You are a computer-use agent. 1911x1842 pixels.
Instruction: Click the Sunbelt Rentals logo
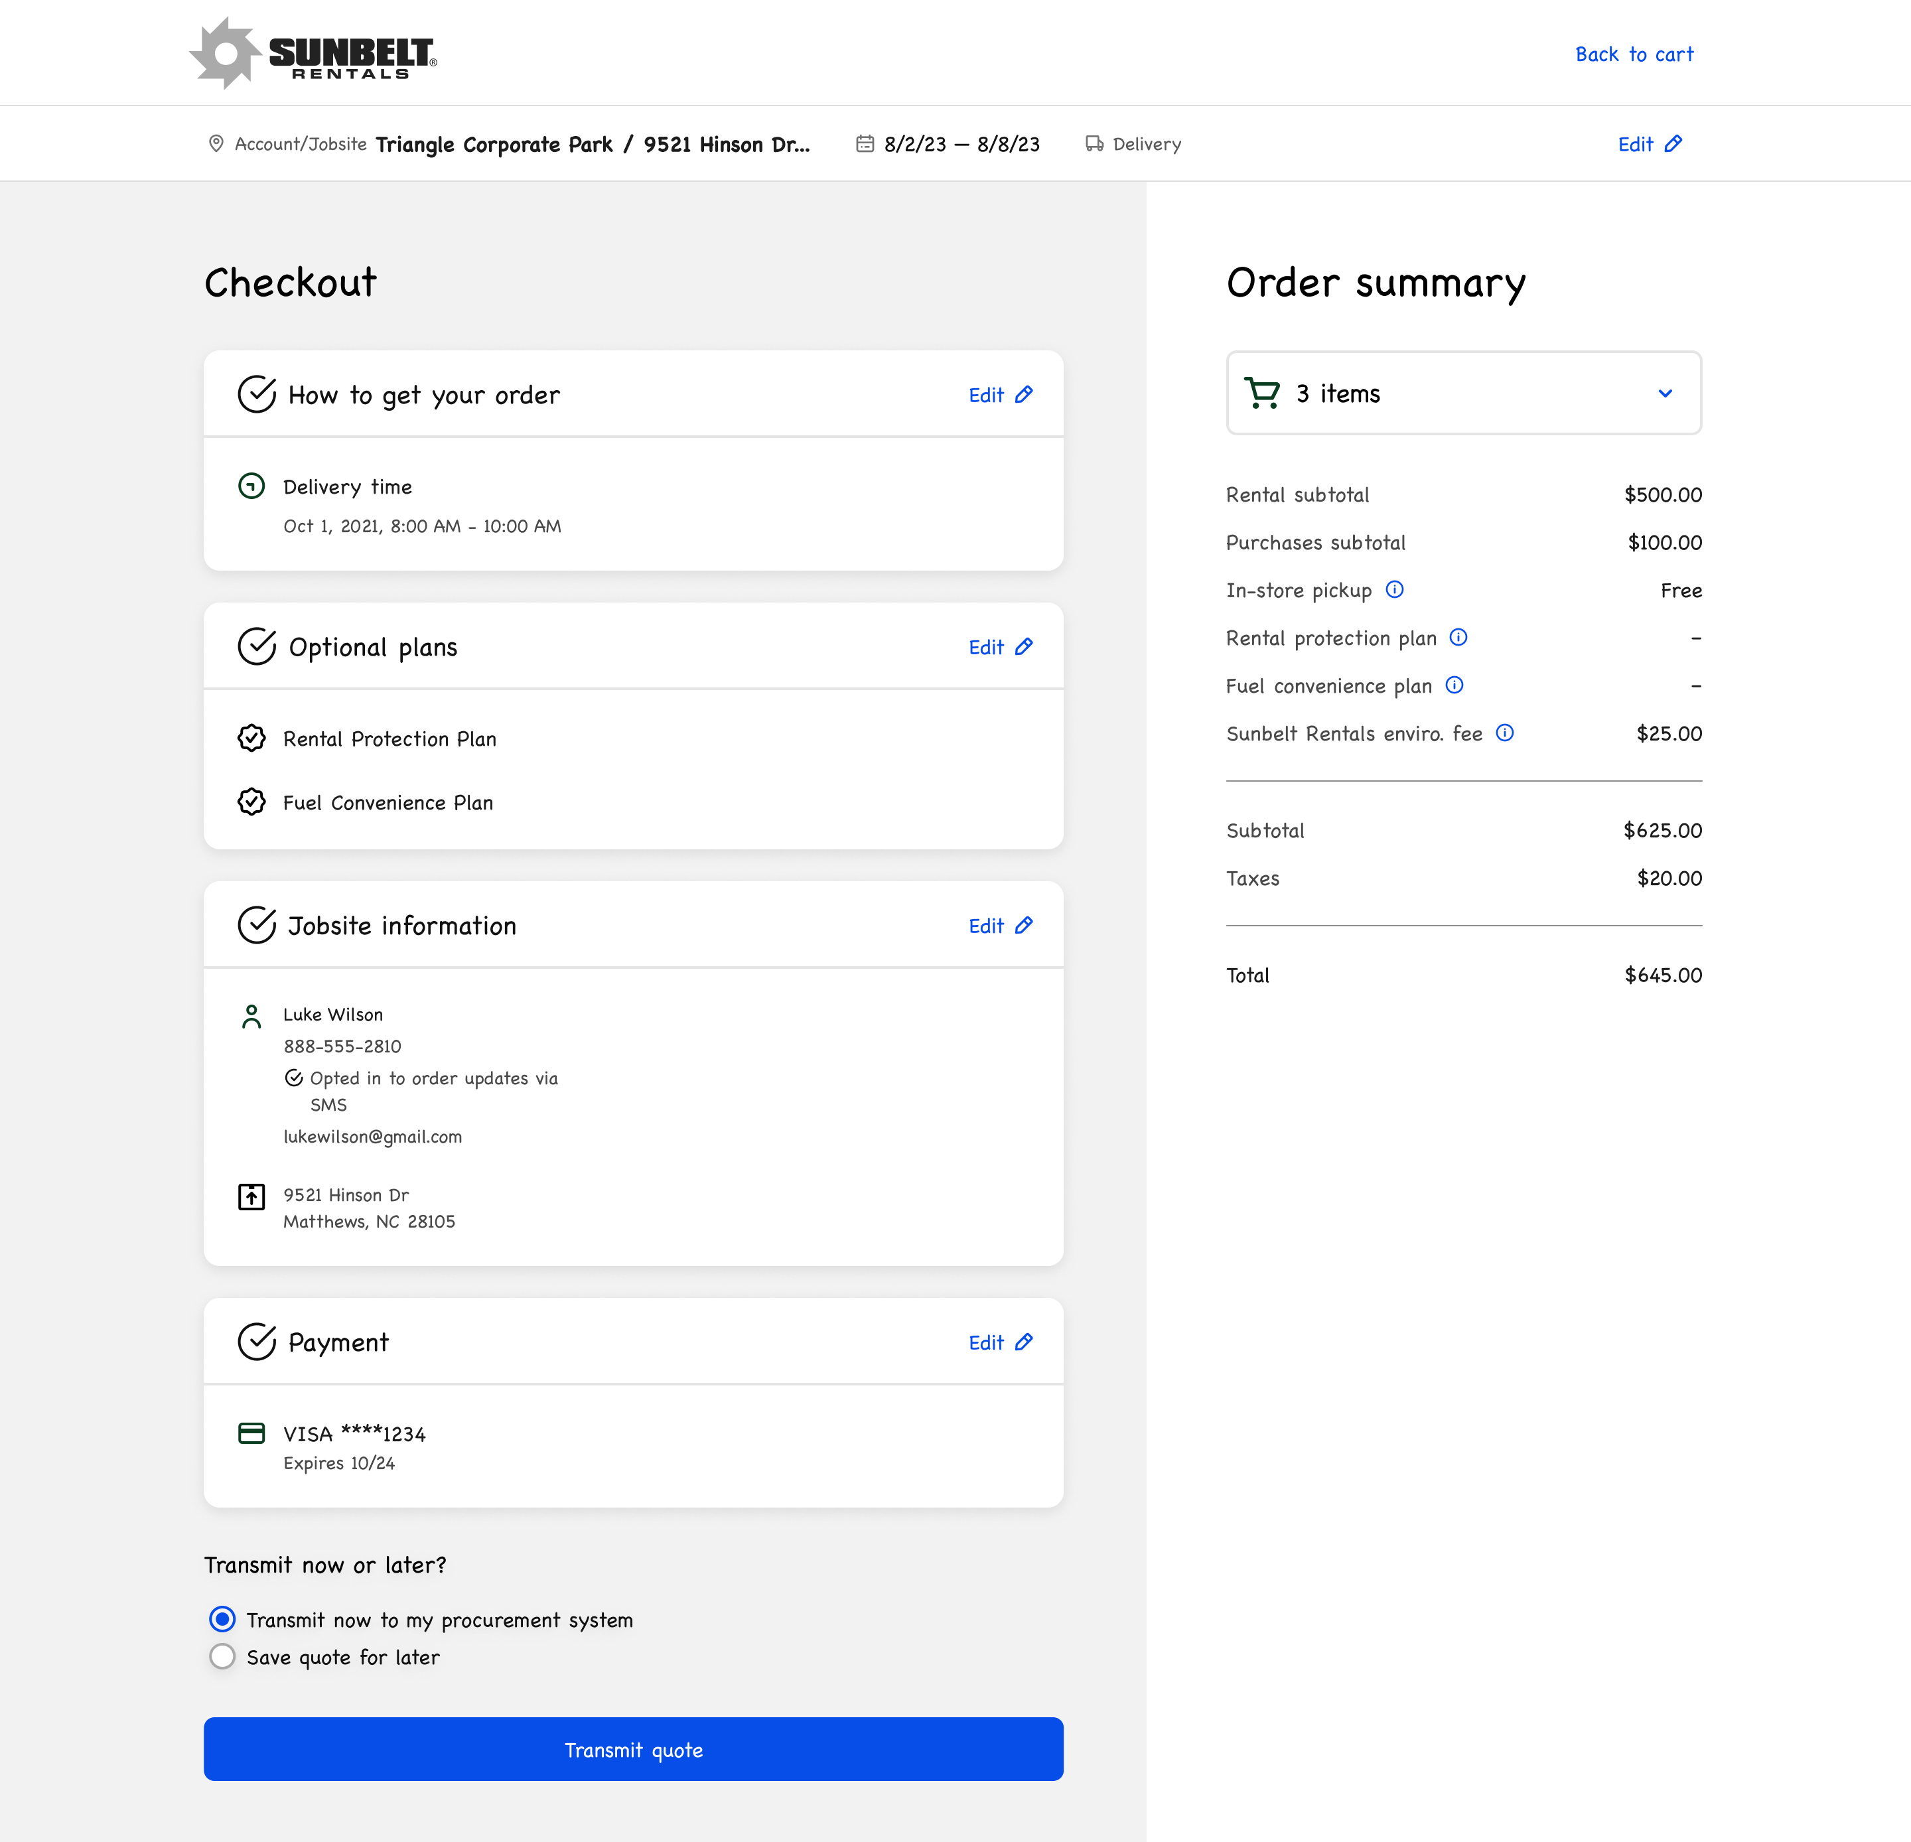(x=312, y=52)
